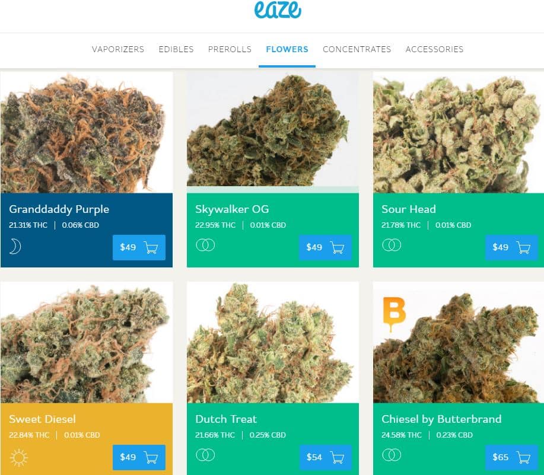Add Sour Head to cart
544x475 pixels.
(511, 247)
